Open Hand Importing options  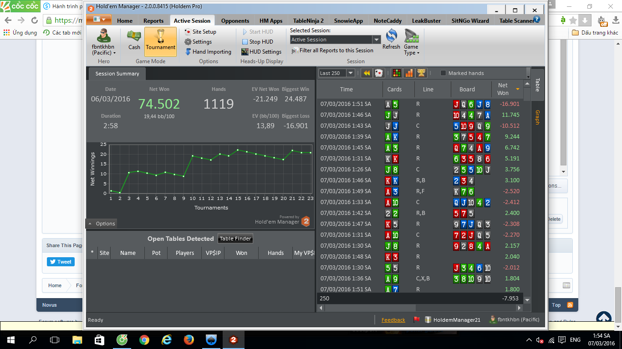[x=208, y=52]
